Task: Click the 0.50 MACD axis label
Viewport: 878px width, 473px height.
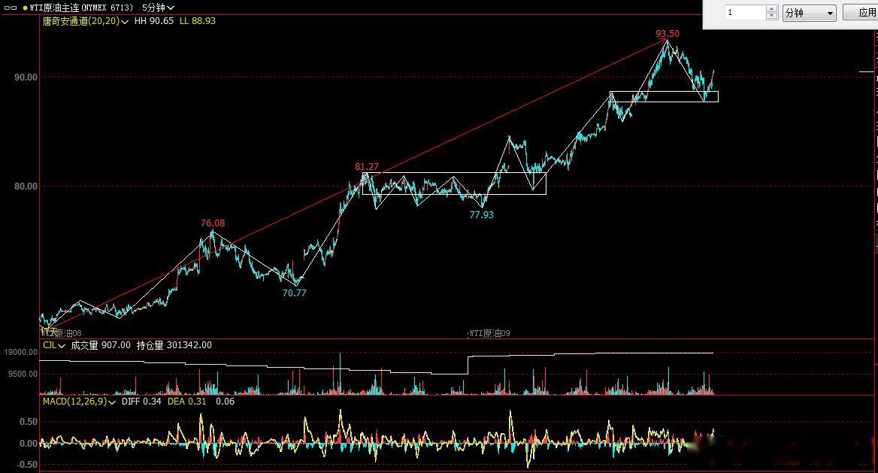Action: click(29, 421)
